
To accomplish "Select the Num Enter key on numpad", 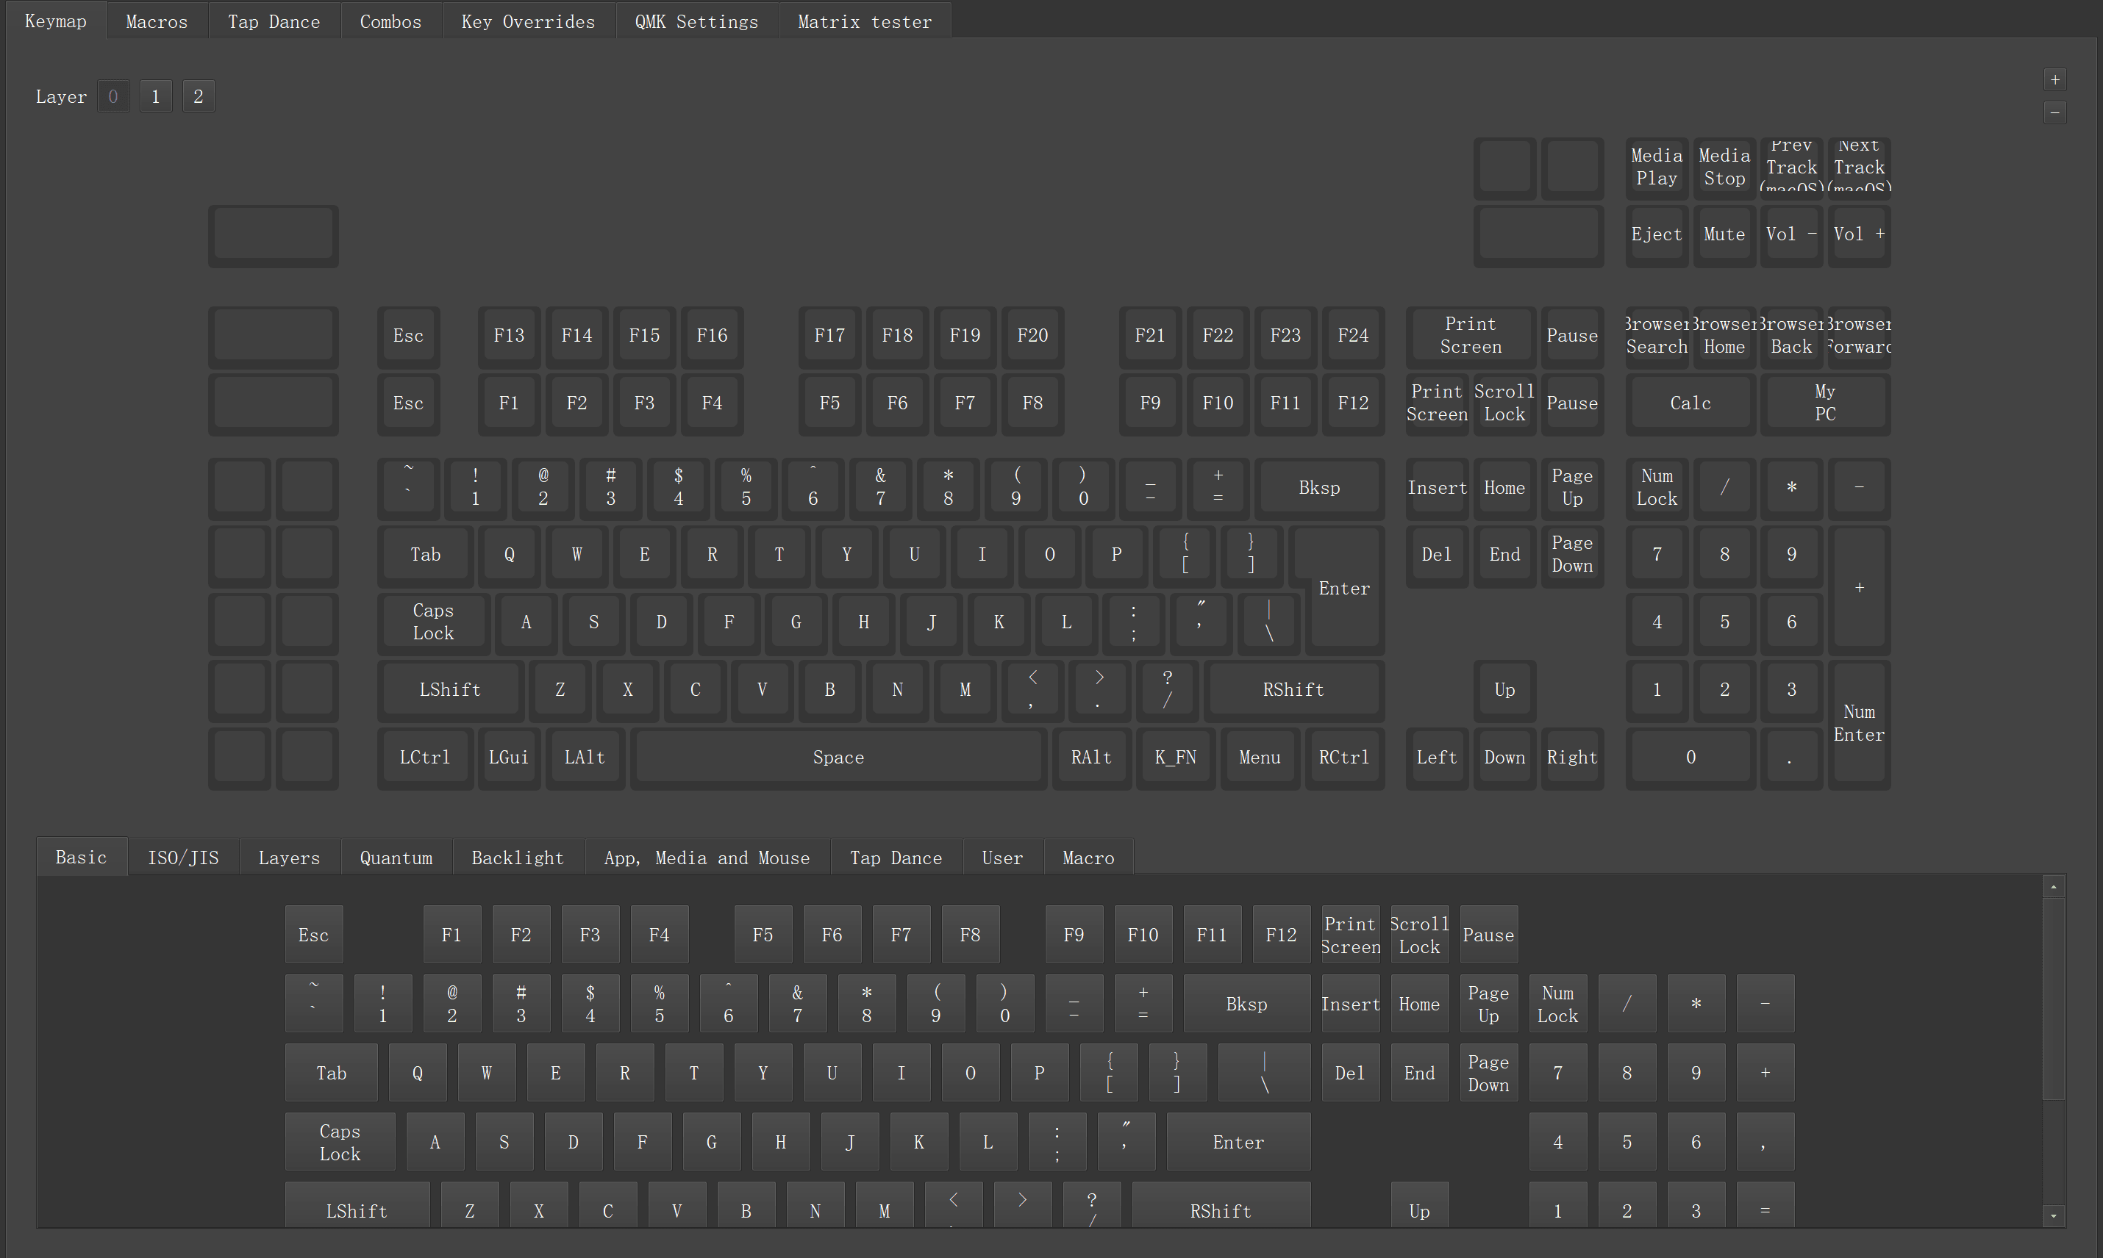I will tap(1859, 723).
